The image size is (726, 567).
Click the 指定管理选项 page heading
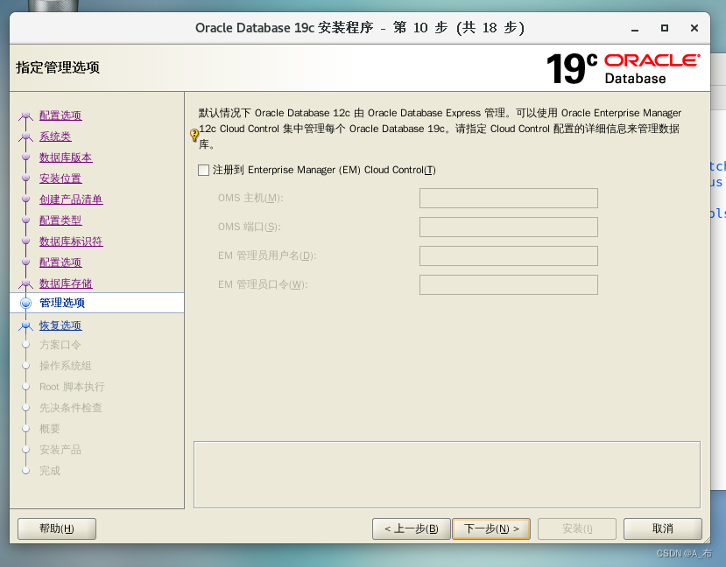58,67
